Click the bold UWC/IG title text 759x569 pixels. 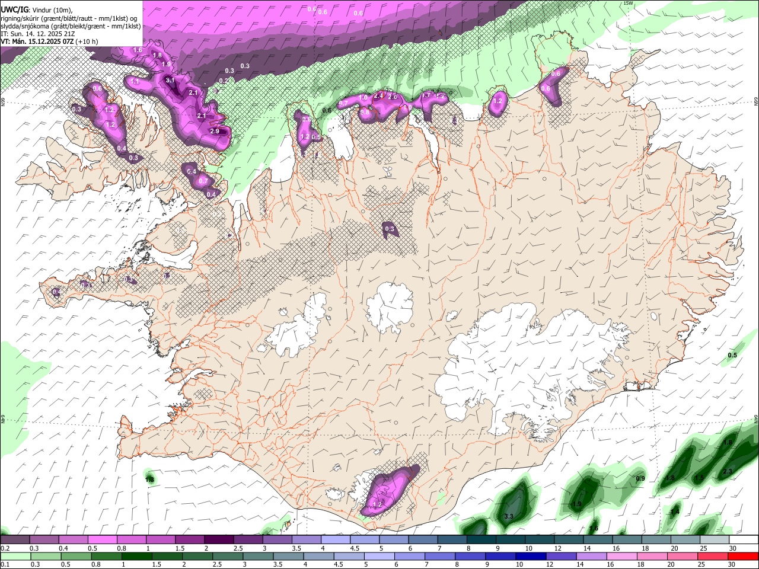(14, 10)
